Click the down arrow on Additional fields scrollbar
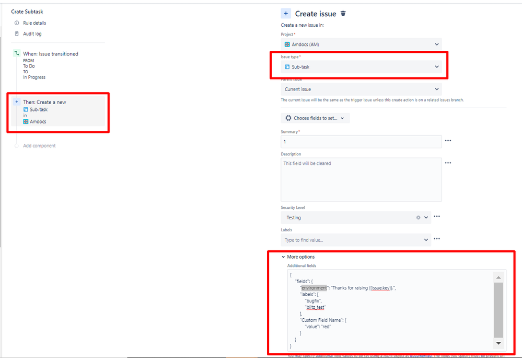 click(497, 344)
